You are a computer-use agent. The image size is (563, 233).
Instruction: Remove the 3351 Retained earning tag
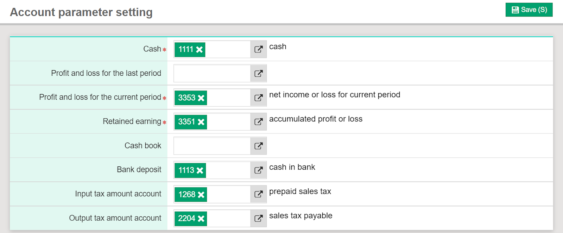click(201, 122)
